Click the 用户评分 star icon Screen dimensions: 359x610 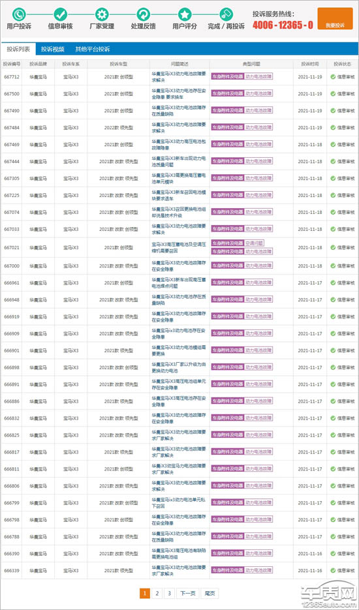click(x=185, y=15)
